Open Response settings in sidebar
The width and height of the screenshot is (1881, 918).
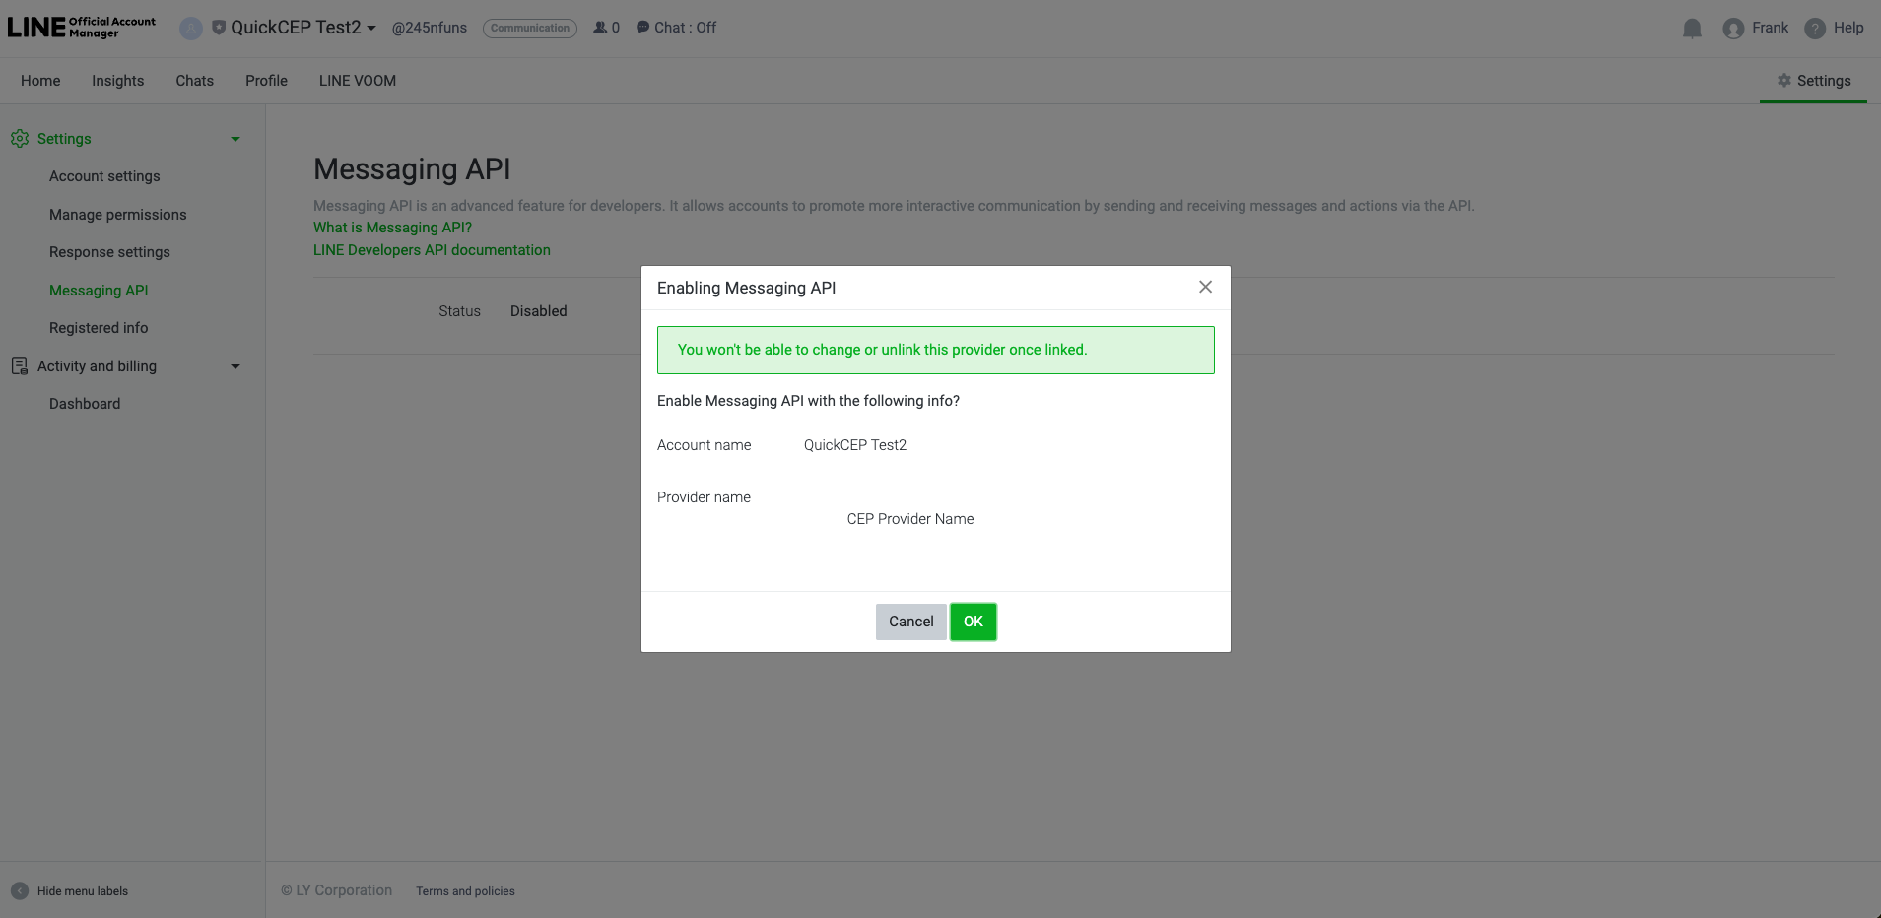(x=109, y=252)
